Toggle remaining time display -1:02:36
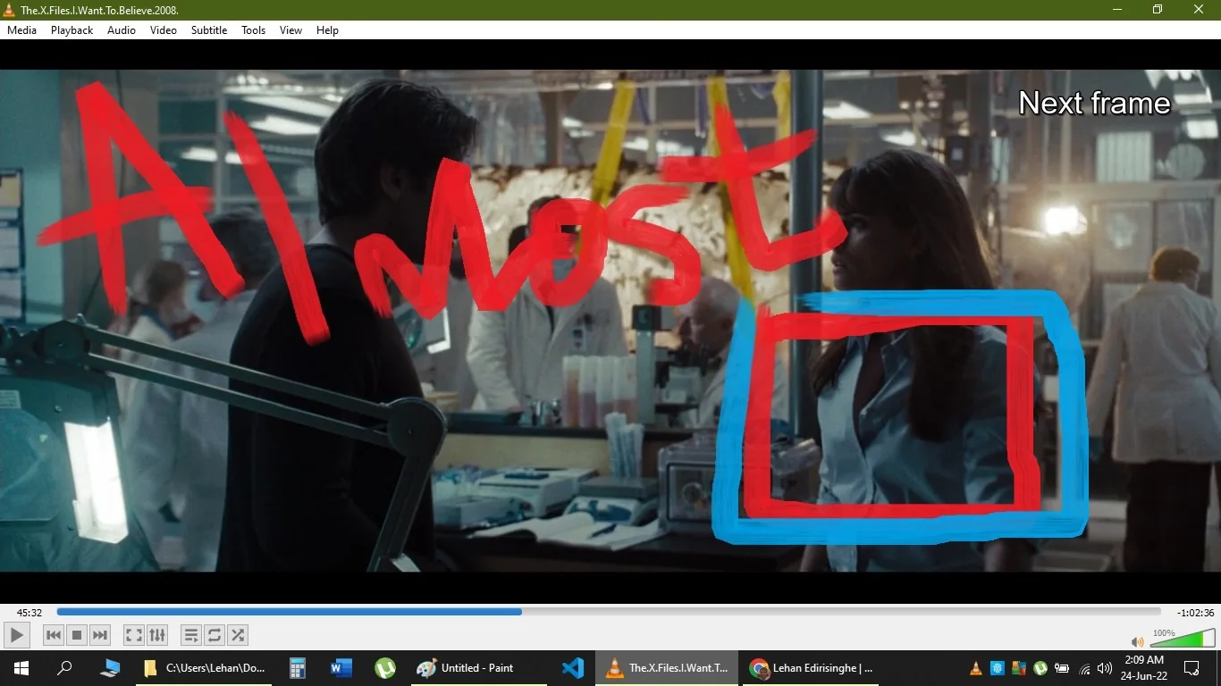1221x686 pixels. [x=1196, y=613]
